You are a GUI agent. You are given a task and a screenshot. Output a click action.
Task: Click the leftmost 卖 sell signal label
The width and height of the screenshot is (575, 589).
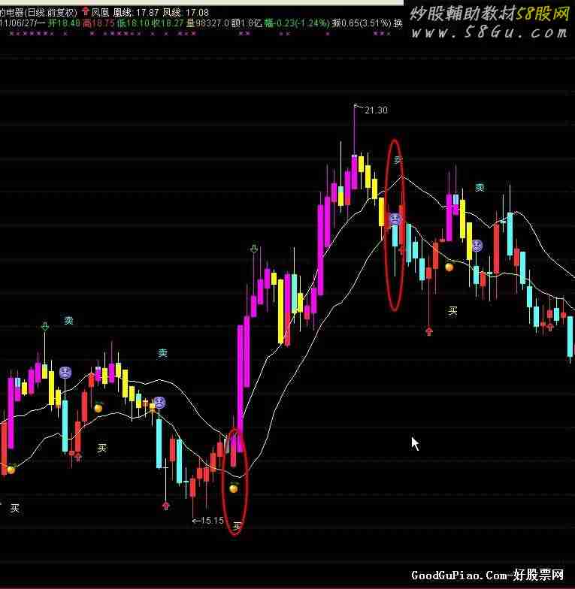pyautogui.click(x=68, y=320)
